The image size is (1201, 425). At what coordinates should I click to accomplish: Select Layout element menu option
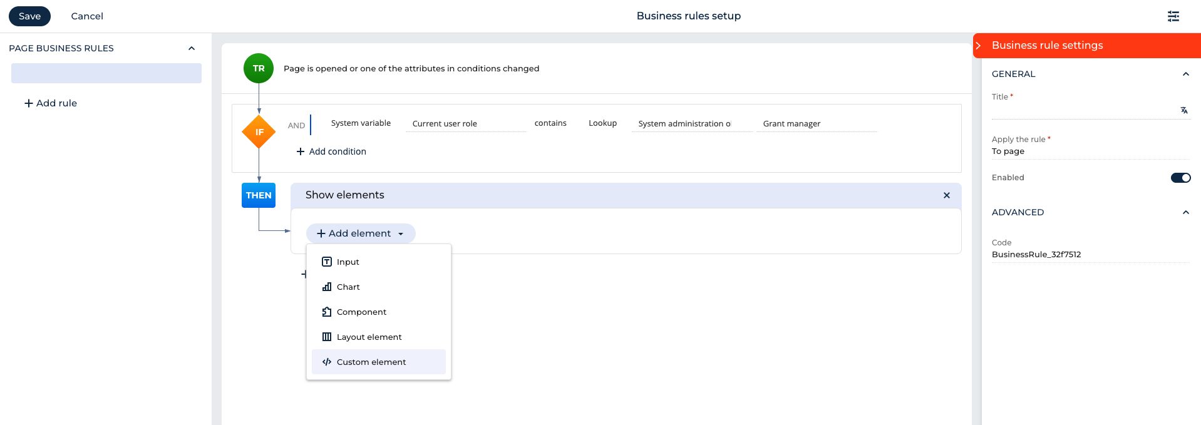coord(369,337)
